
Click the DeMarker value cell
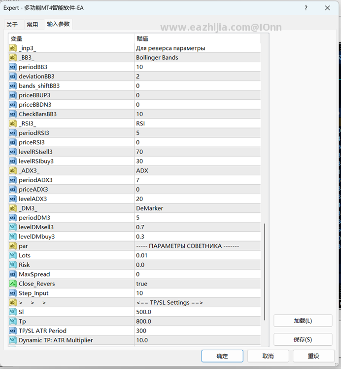click(x=198, y=208)
